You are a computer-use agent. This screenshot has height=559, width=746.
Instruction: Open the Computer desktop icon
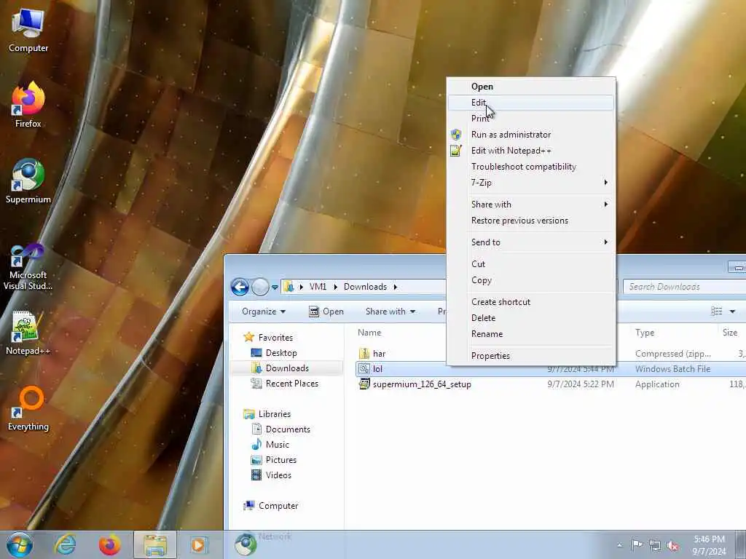tap(28, 31)
